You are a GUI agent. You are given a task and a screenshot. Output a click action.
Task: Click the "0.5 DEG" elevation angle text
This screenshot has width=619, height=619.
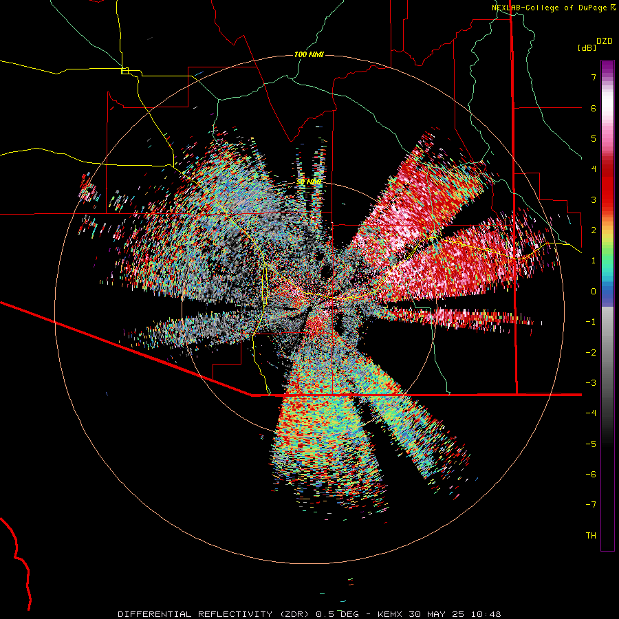click(337, 614)
